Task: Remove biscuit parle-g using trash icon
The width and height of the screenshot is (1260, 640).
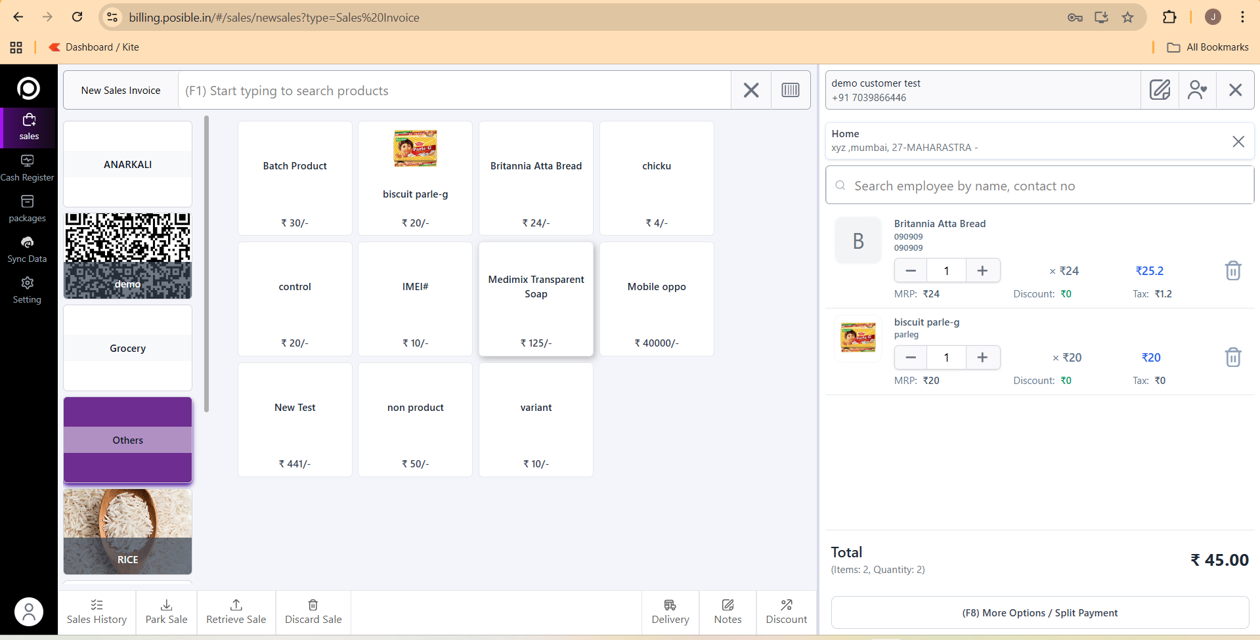Action: [x=1232, y=357]
